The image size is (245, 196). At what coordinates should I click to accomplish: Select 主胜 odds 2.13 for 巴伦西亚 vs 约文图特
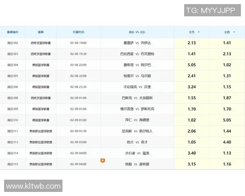[227, 54]
